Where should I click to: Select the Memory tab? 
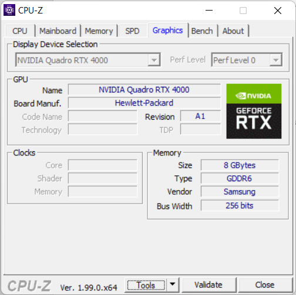[x=99, y=31]
